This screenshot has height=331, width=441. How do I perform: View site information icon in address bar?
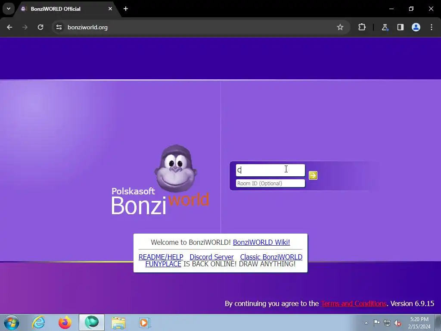click(59, 27)
